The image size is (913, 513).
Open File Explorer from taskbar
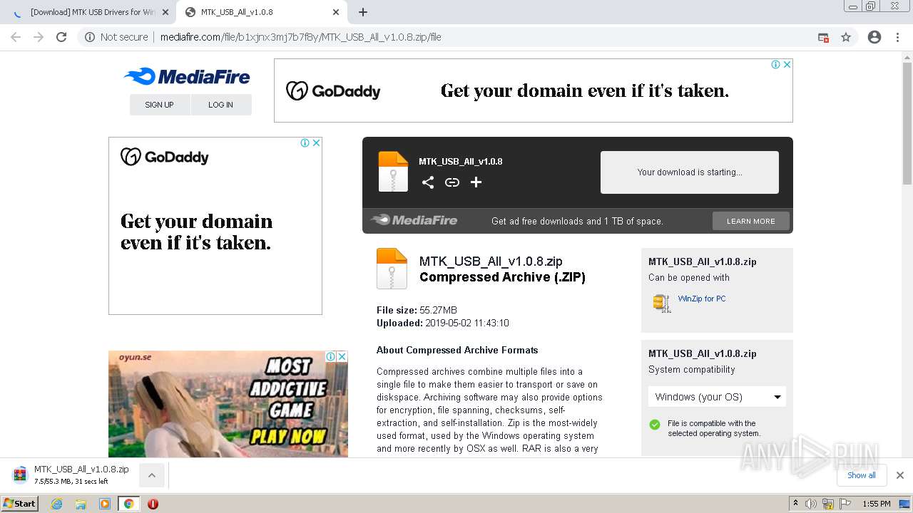(81, 504)
